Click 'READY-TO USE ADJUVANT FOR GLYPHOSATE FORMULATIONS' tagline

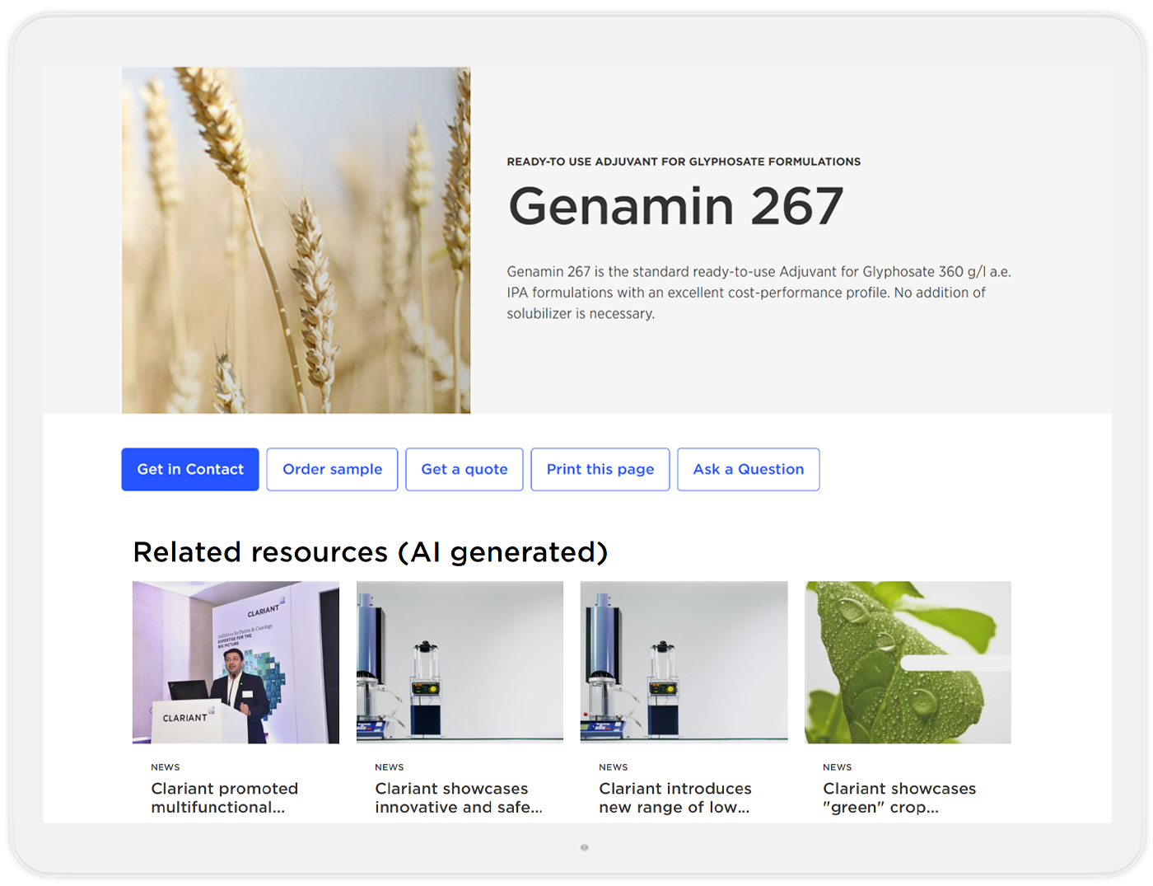tap(684, 162)
